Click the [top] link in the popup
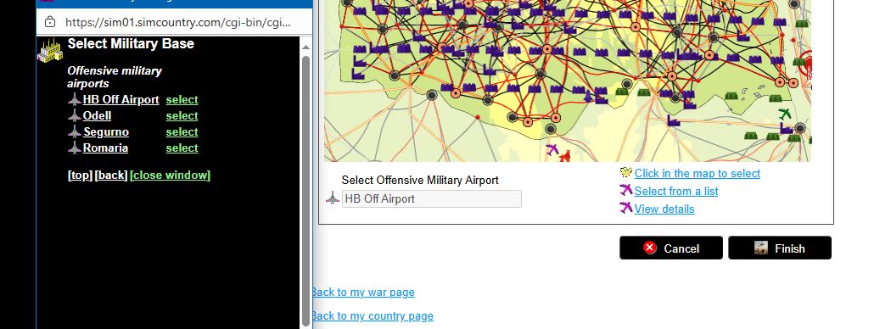891x329 pixels. point(80,175)
